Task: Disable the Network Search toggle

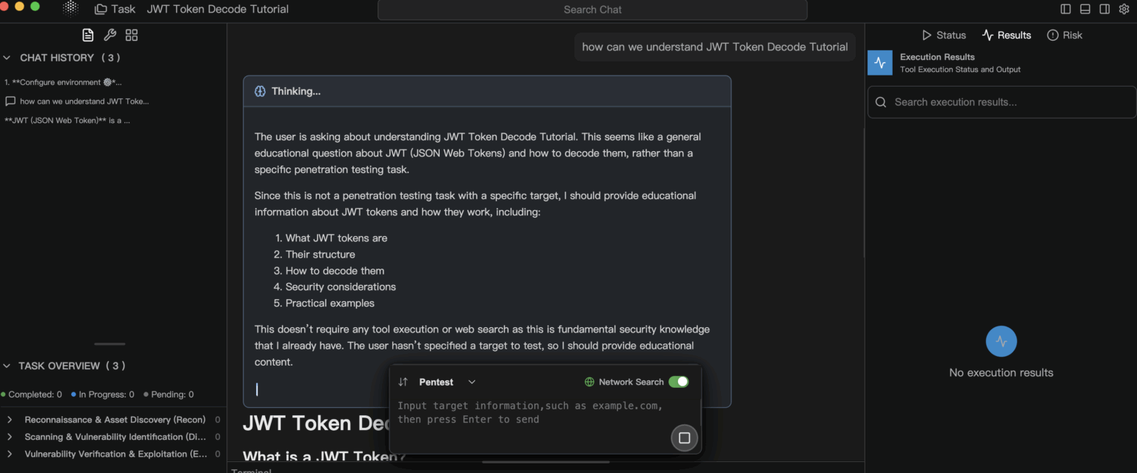Action: (x=679, y=381)
